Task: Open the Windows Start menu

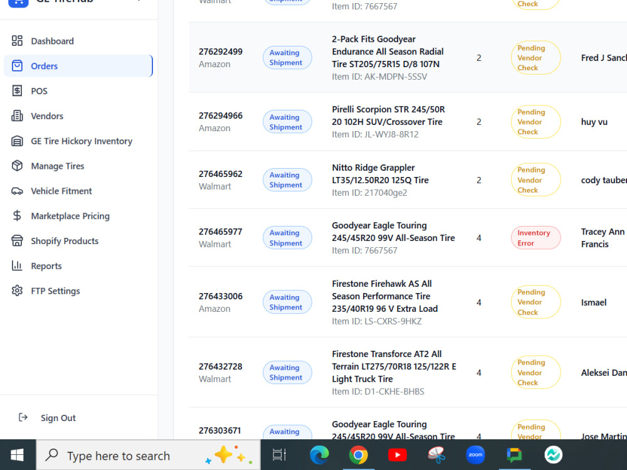Action: (17, 455)
